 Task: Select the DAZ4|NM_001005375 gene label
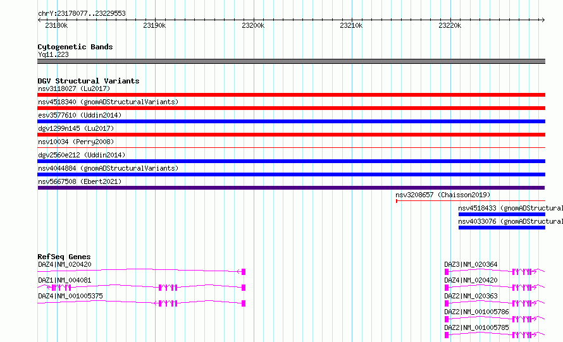[70, 296]
